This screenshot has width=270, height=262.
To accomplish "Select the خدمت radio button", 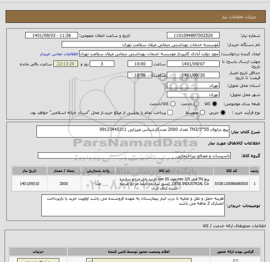I will pyautogui.click(x=196, y=104).
